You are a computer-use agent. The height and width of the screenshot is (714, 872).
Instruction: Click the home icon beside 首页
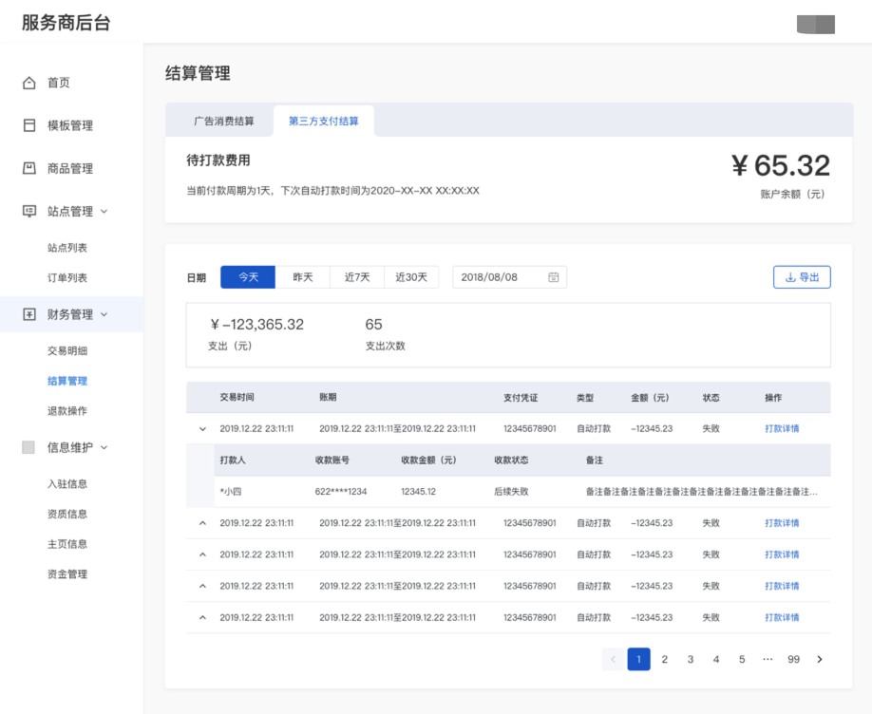pyautogui.click(x=29, y=83)
